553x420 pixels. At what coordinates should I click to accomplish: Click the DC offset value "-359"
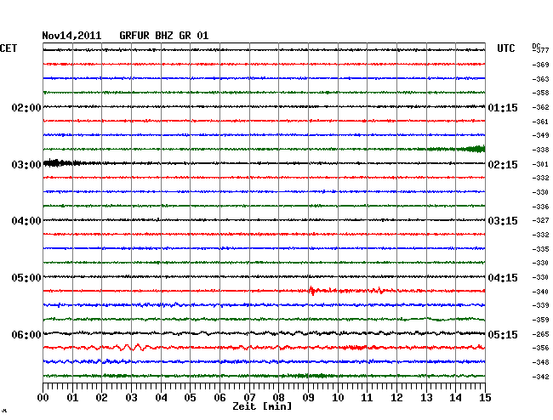click(x=540, y=320)
